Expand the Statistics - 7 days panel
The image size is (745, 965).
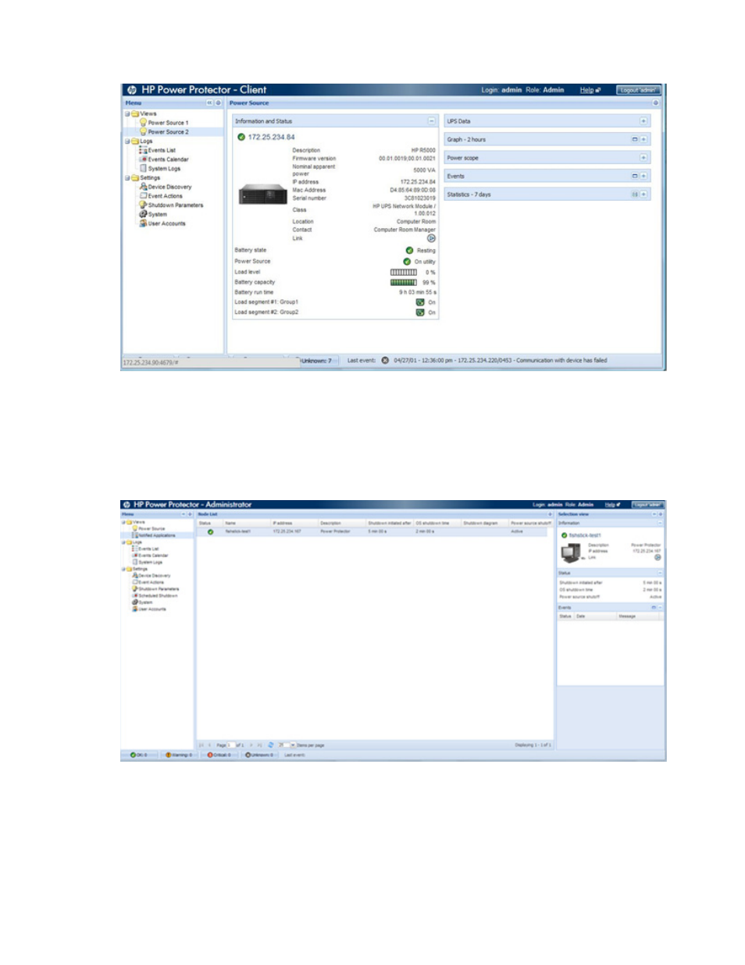pyautogui.click(x=643, y=195)
